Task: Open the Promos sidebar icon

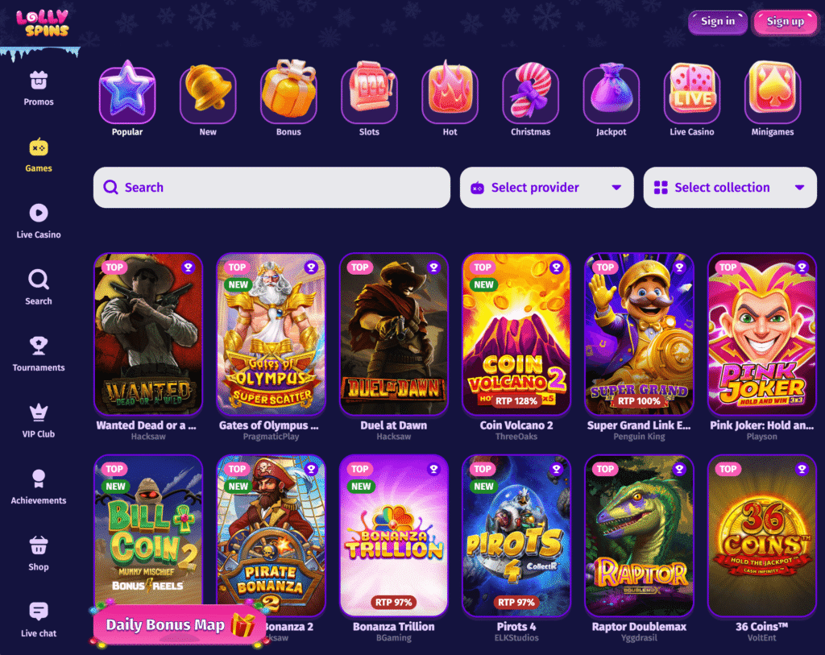Action: pos(39,81)
